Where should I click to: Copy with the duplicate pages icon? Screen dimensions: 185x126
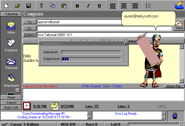(x=53, y=6)
